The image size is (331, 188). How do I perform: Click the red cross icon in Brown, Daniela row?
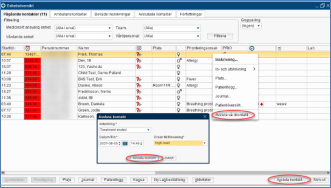[261, 104]
